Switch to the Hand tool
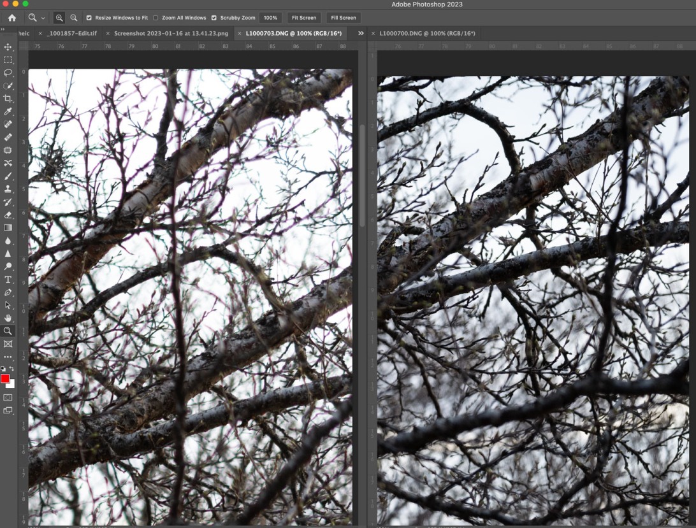696x528 pixels. coord(8,318)
